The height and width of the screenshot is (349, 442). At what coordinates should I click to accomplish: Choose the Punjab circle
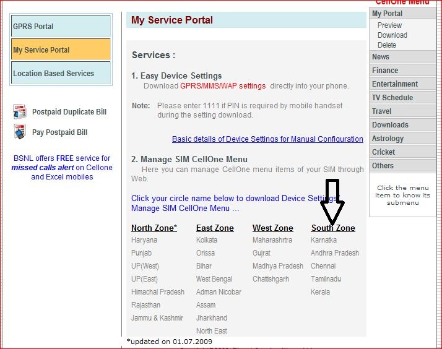(x=142, y=253)
